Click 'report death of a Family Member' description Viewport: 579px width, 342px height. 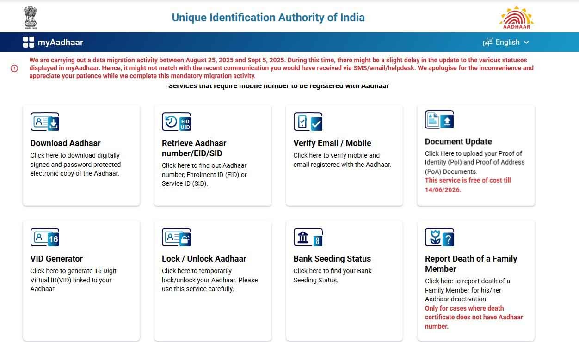[468, 290]
